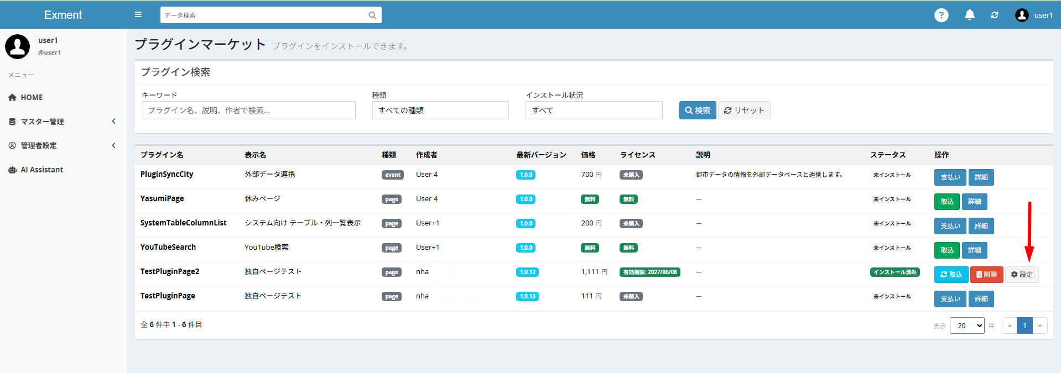Click the 1.0.13 version badge
The width and height of the screenshot is (1061, 373).
pyautogui.click(x=527, y=297)
